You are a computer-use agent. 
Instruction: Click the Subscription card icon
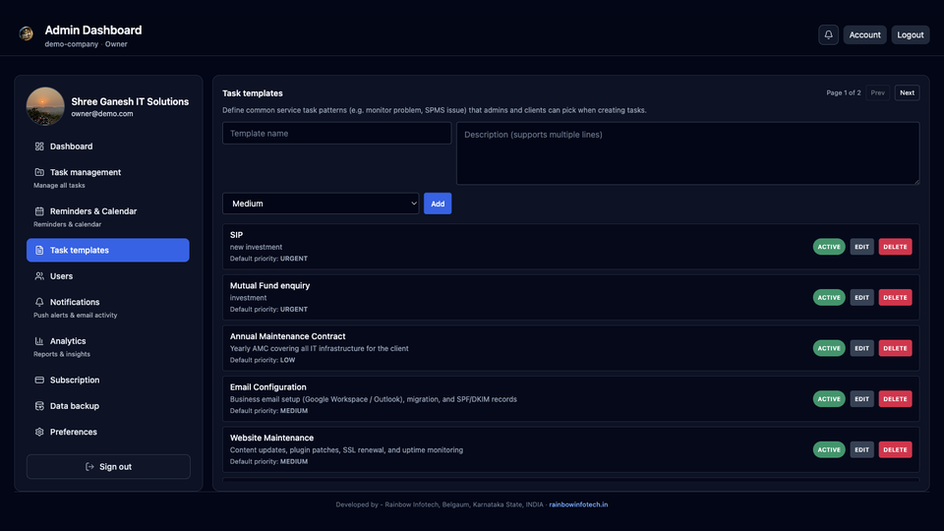pyautogui.click(x=39, y=380)
